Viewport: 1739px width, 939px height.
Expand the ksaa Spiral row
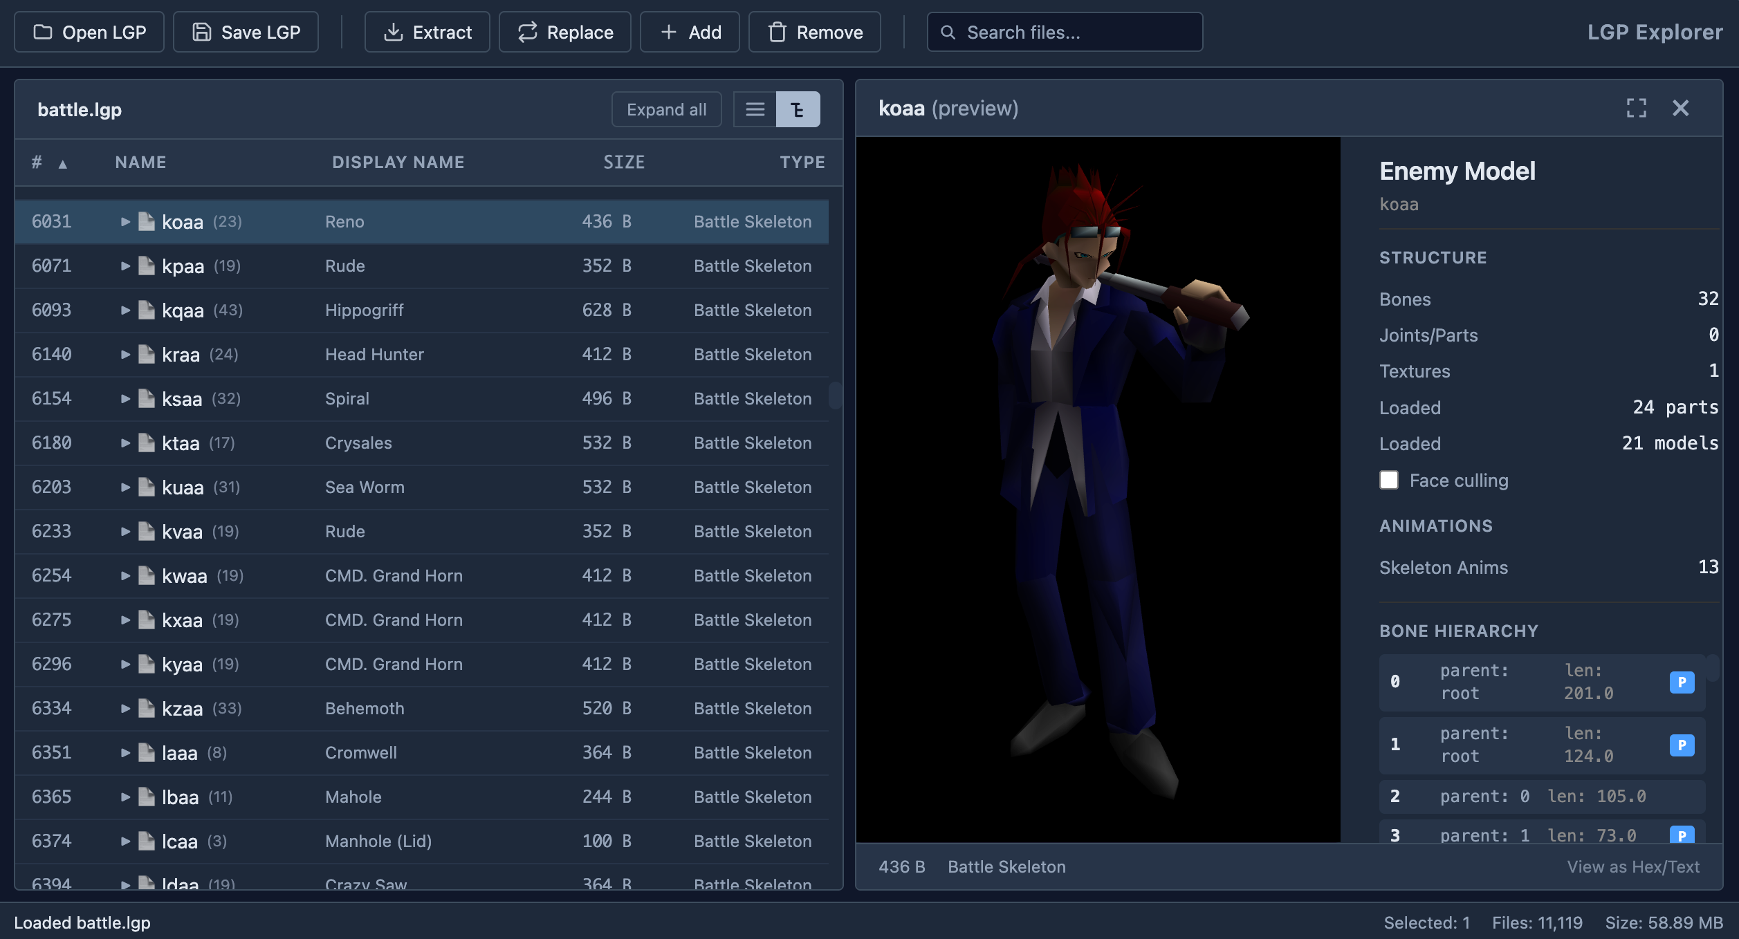[125, 398]
